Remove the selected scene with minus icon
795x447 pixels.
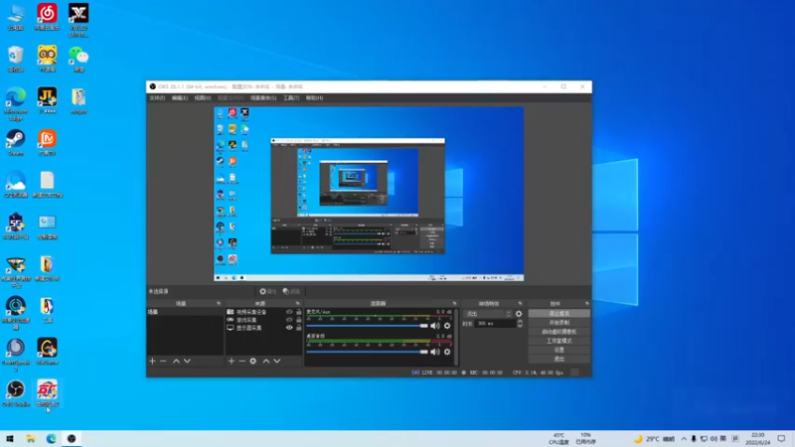pyautogui.click(x=163, y=361)
